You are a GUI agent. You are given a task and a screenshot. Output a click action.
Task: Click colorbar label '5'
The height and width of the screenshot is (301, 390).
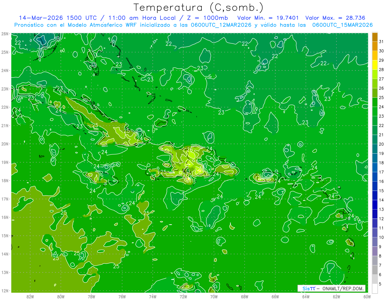point(380,284)
